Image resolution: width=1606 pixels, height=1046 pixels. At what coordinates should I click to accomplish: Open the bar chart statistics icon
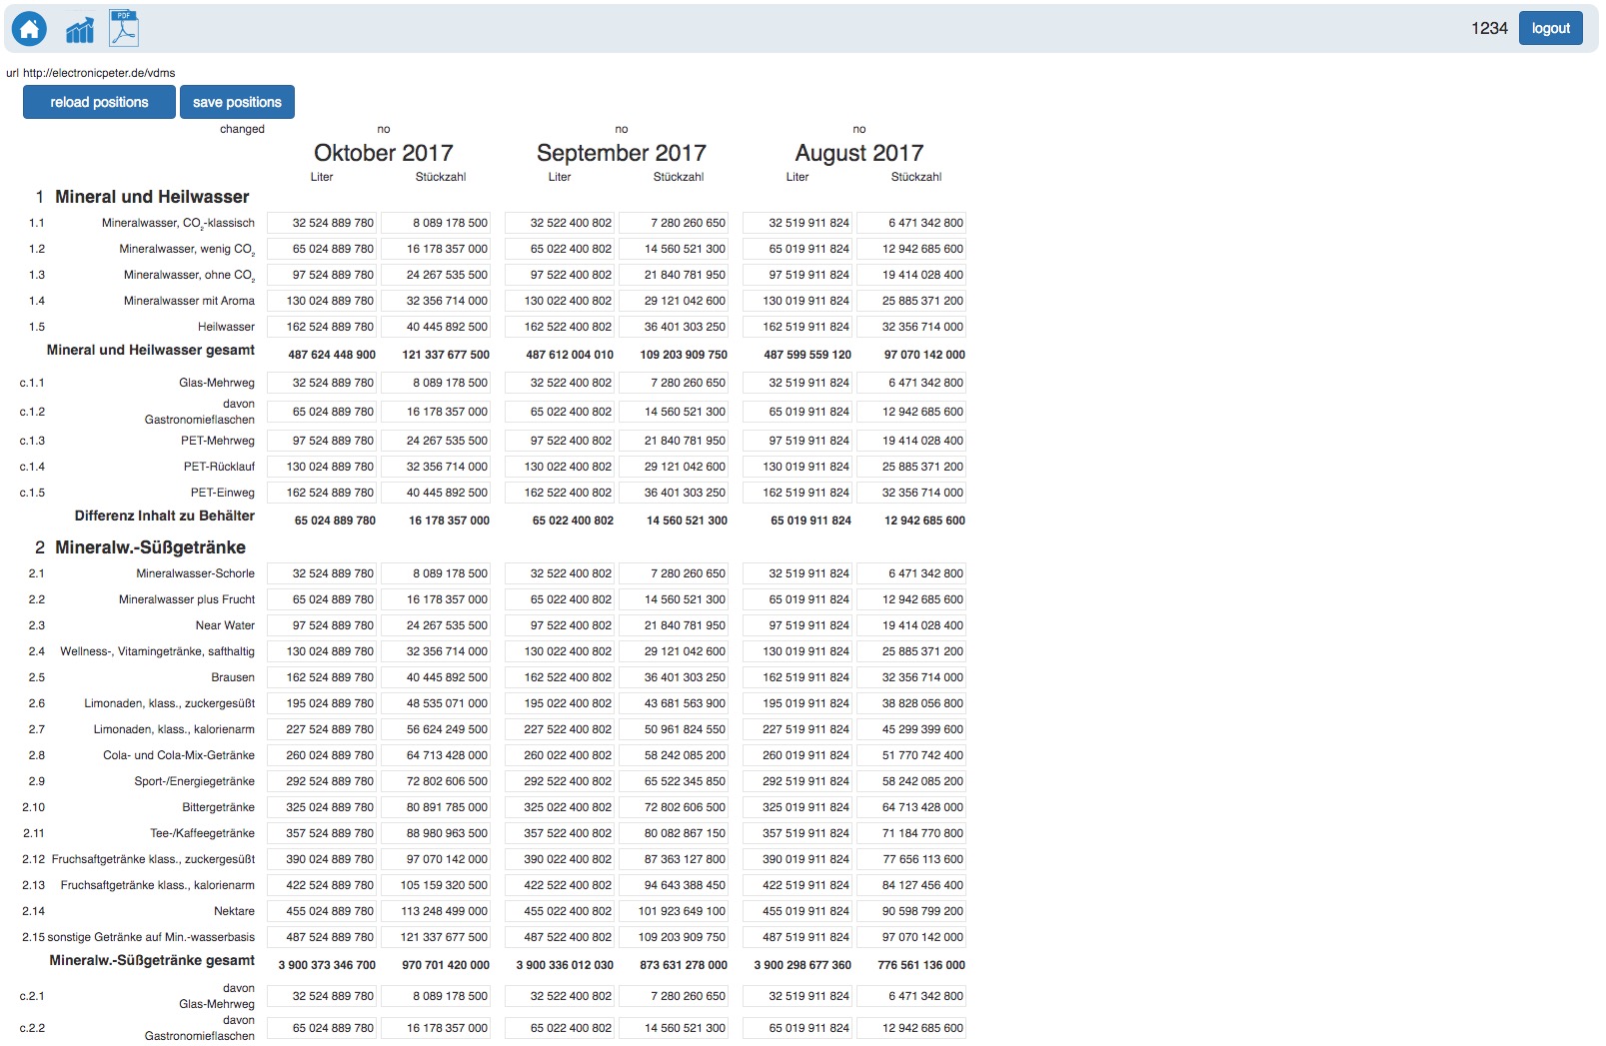[80, 31]
